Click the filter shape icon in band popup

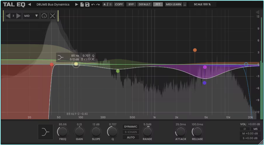point(60,58)
